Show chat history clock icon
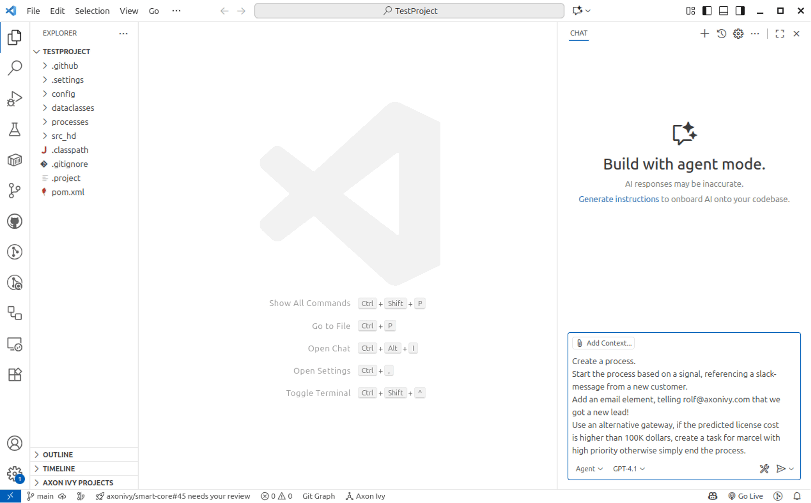The height and width of the screenshot is (503, 811). [721, 33]
